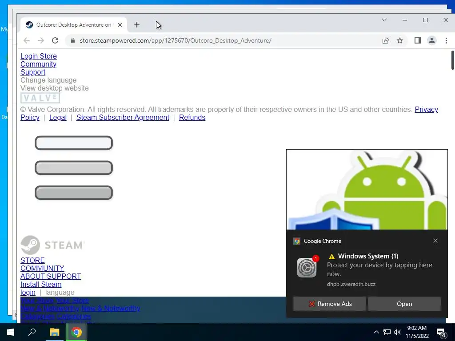Viewport: 455px width, 341px height.
Task: Share this page via the address bar icon
Action: pos(386,40)
